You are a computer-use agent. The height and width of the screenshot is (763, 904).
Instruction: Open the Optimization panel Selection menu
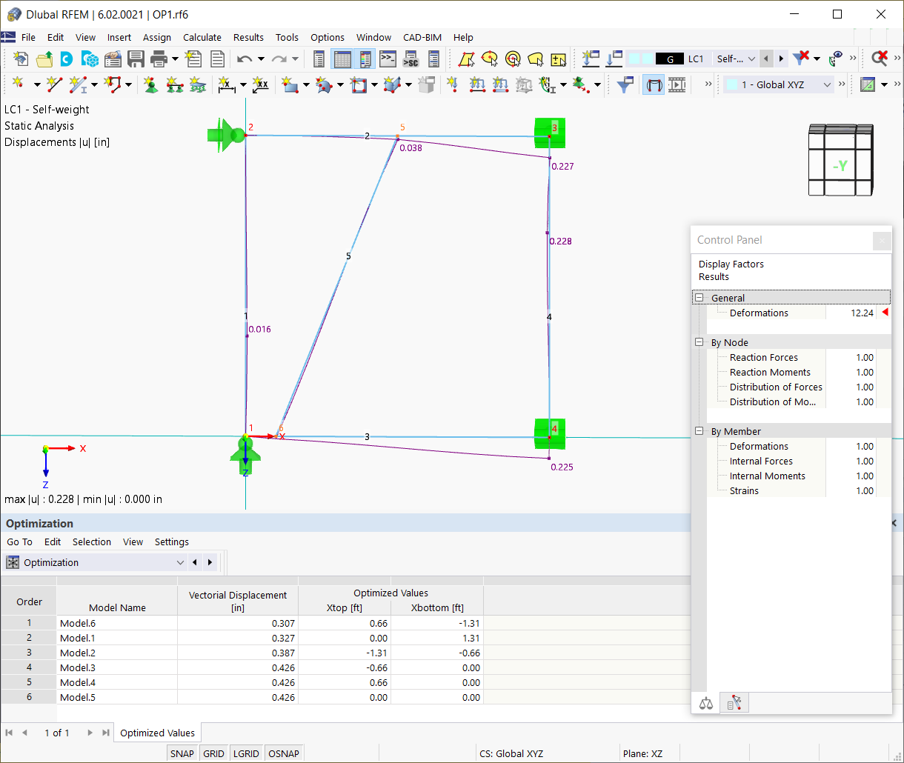point(92,542)
